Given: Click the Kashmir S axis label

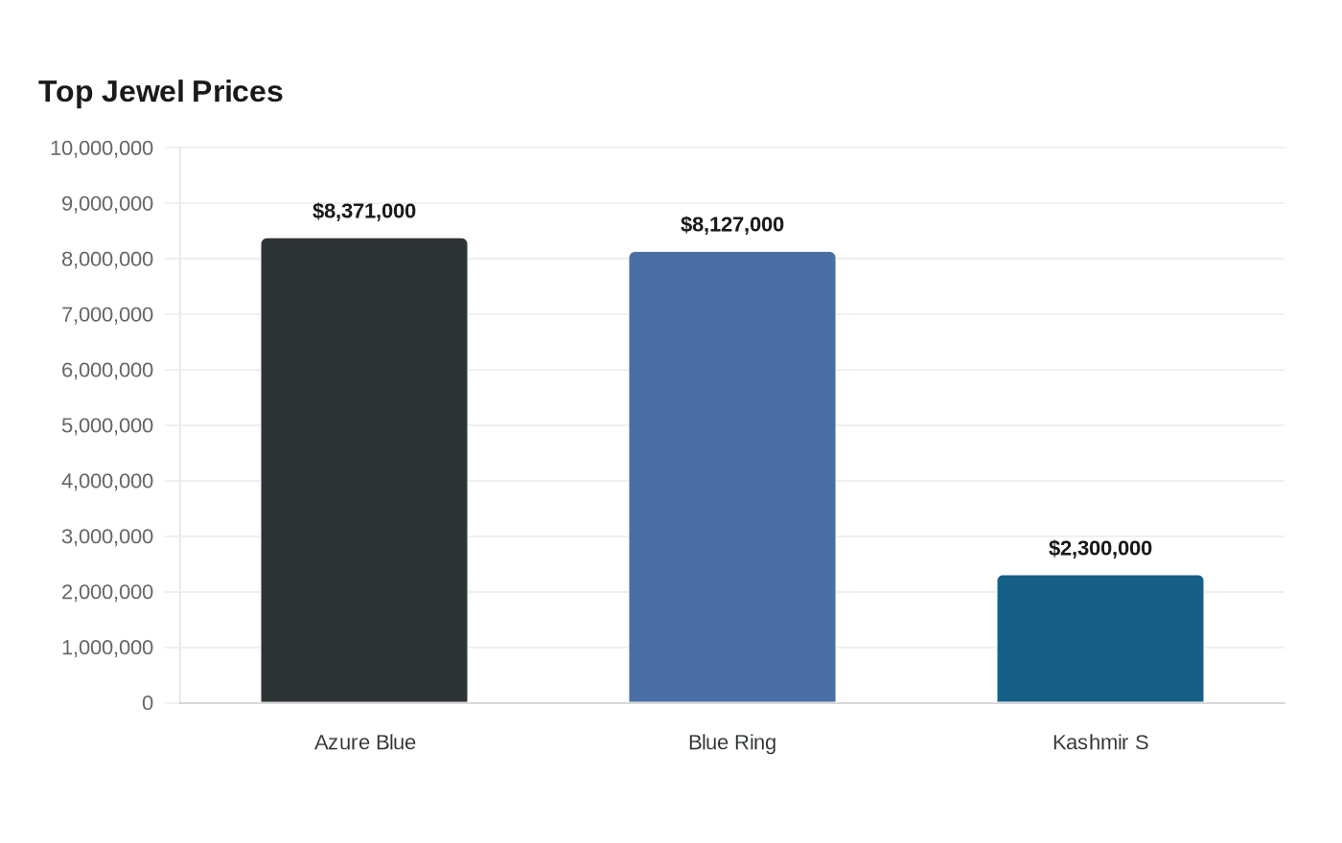Looking at the screenshot, I should pyautogui.click(x=1100, y=742).
